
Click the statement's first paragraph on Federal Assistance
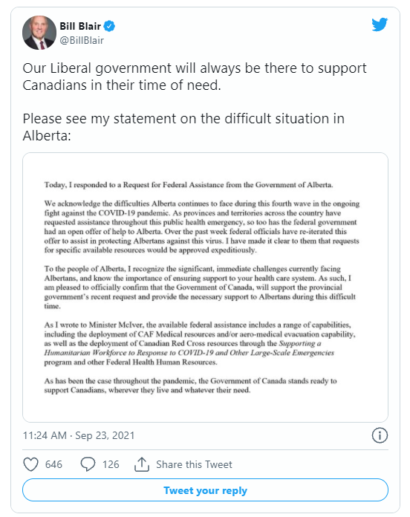[189, 185]
